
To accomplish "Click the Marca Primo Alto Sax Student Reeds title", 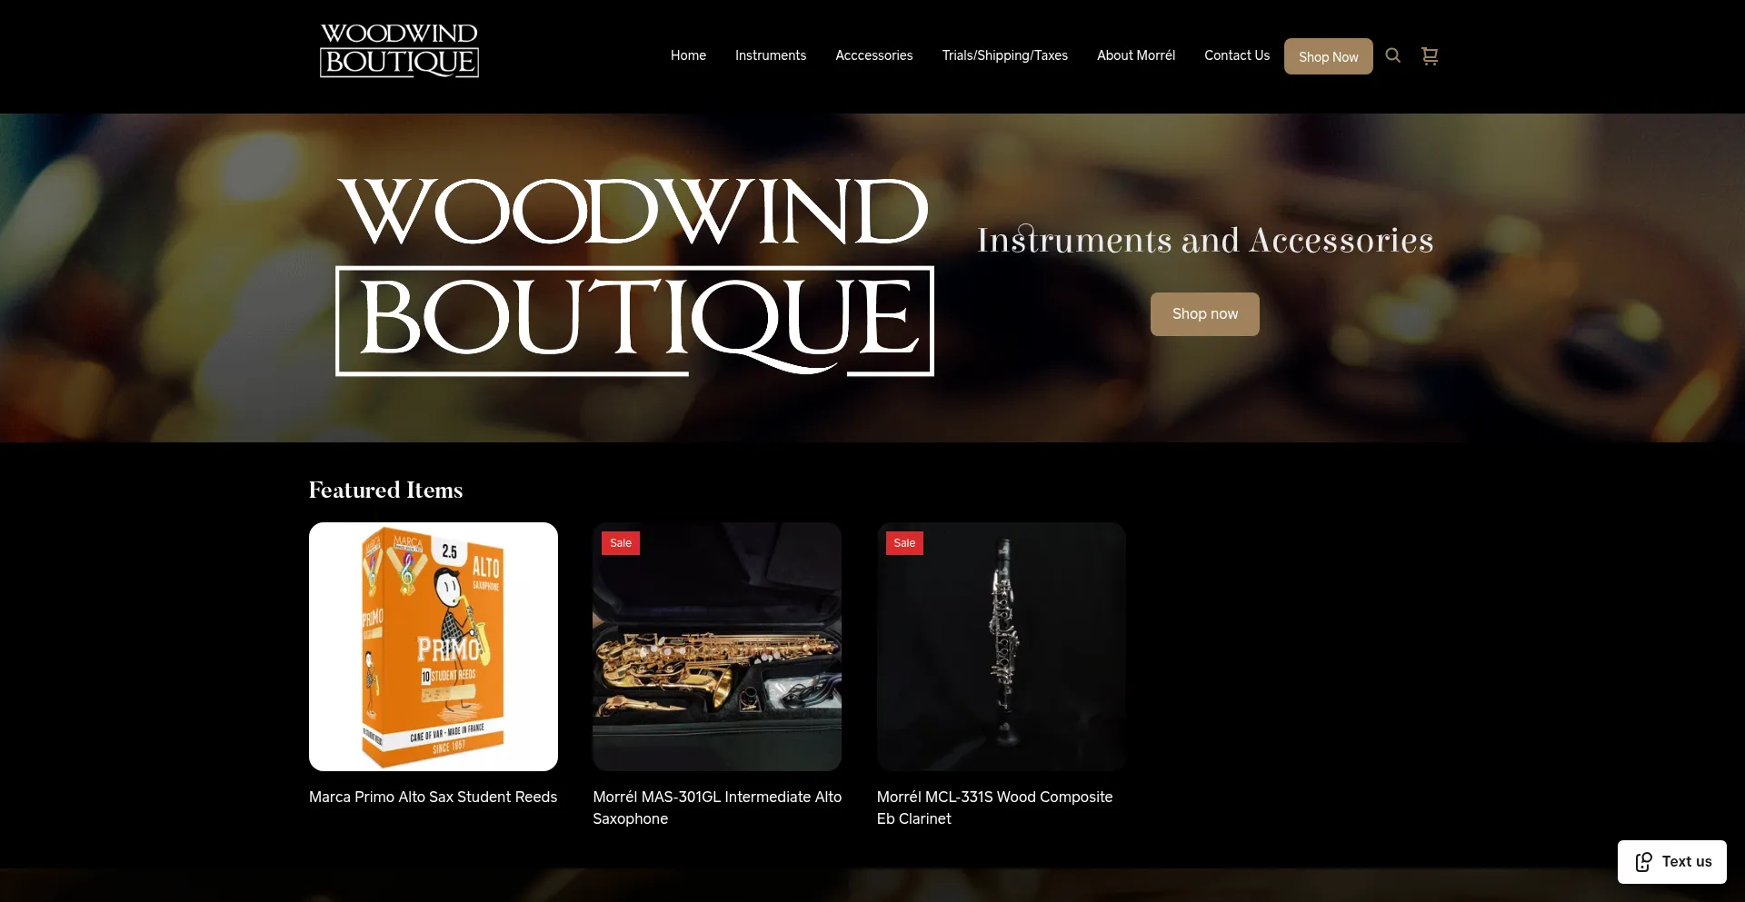I will (434, 797).
